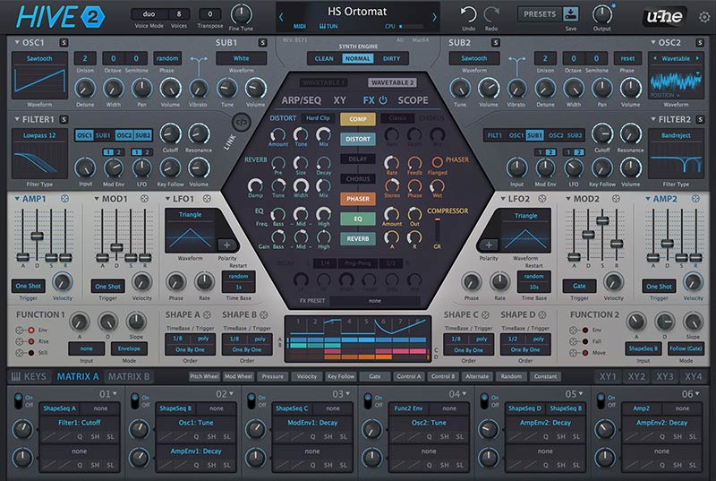The image size is (716, 481).
Task: Click the Mod Wheel source button
Action: 238,376
